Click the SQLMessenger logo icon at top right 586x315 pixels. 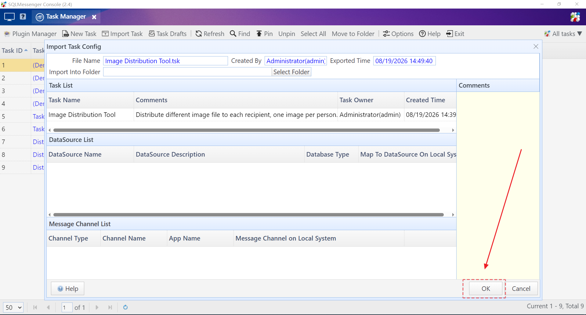pyautogui.click(x=575, y=17)
